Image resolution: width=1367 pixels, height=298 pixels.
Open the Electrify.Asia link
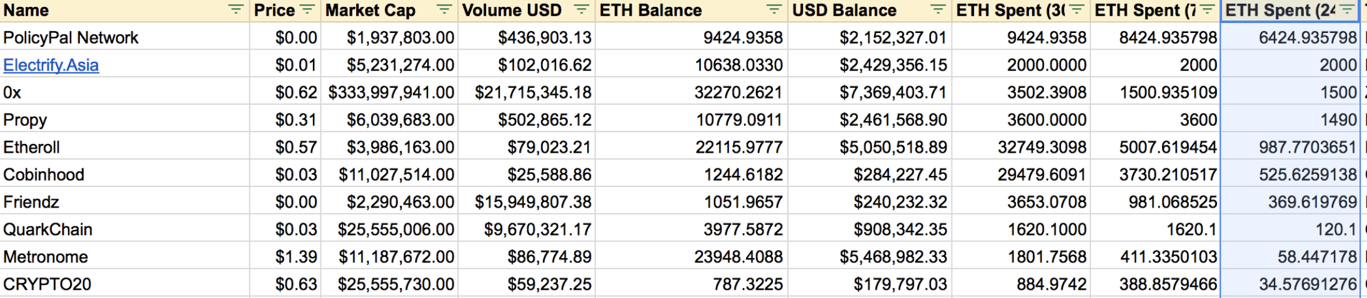point(51,65)
